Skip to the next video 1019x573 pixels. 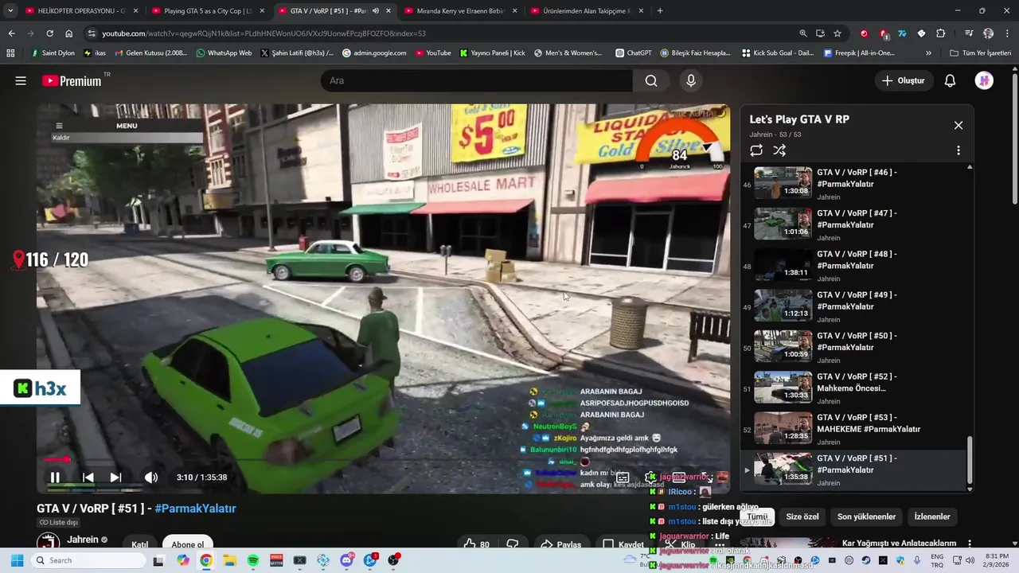pyautogui.click(x=115, y=477)
